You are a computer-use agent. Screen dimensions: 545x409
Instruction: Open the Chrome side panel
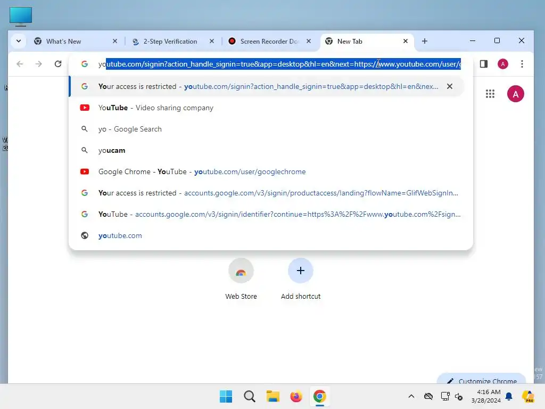pos(483,64)
